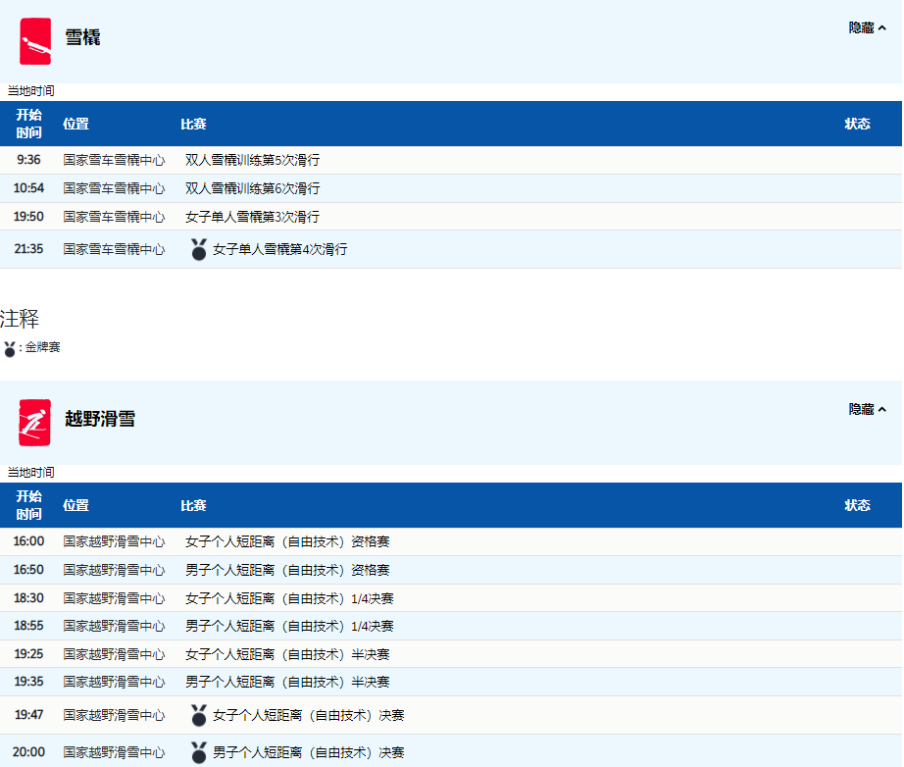
Task: Open the 女子单人雪橇第3次滑行 event
Action: click(252, 217)
